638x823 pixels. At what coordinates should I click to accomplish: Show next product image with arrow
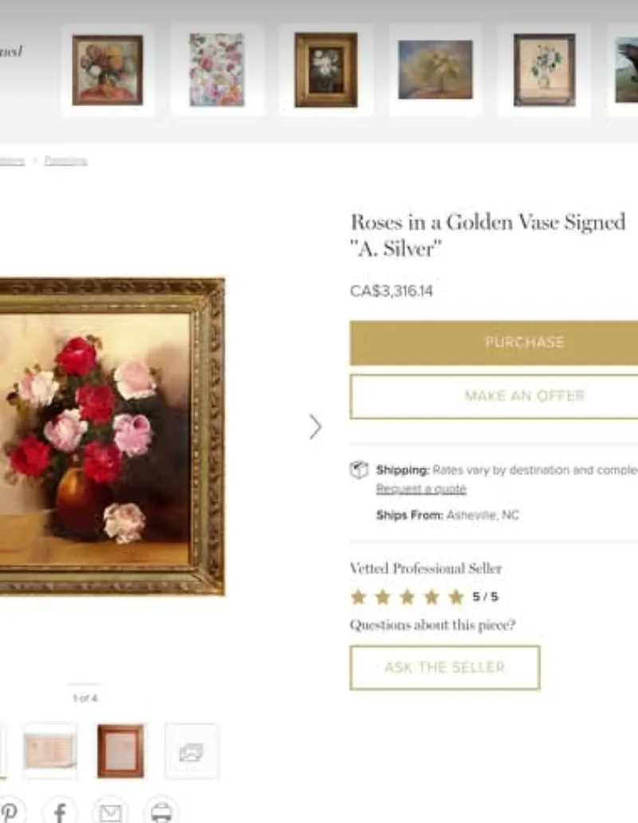315,427
